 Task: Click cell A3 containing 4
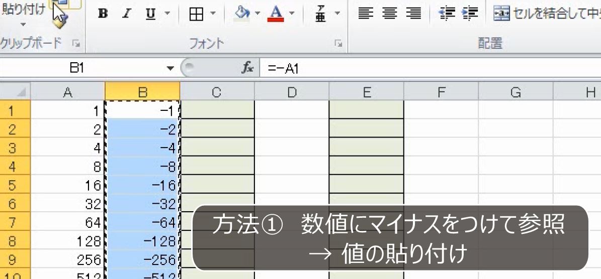[67, 148]
